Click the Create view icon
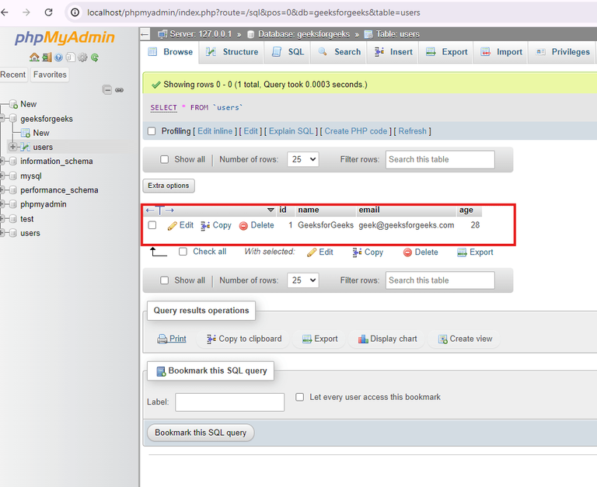 (442, 339)
